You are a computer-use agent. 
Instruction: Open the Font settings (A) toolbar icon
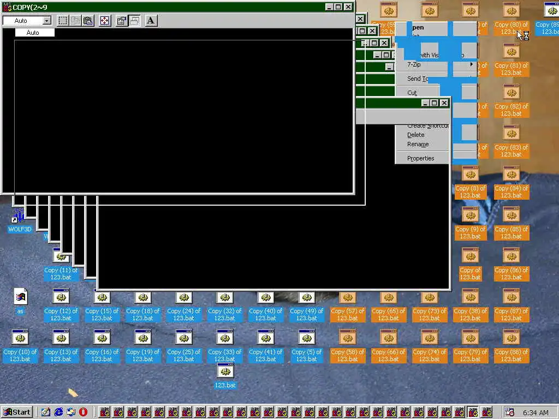point(151,21)
